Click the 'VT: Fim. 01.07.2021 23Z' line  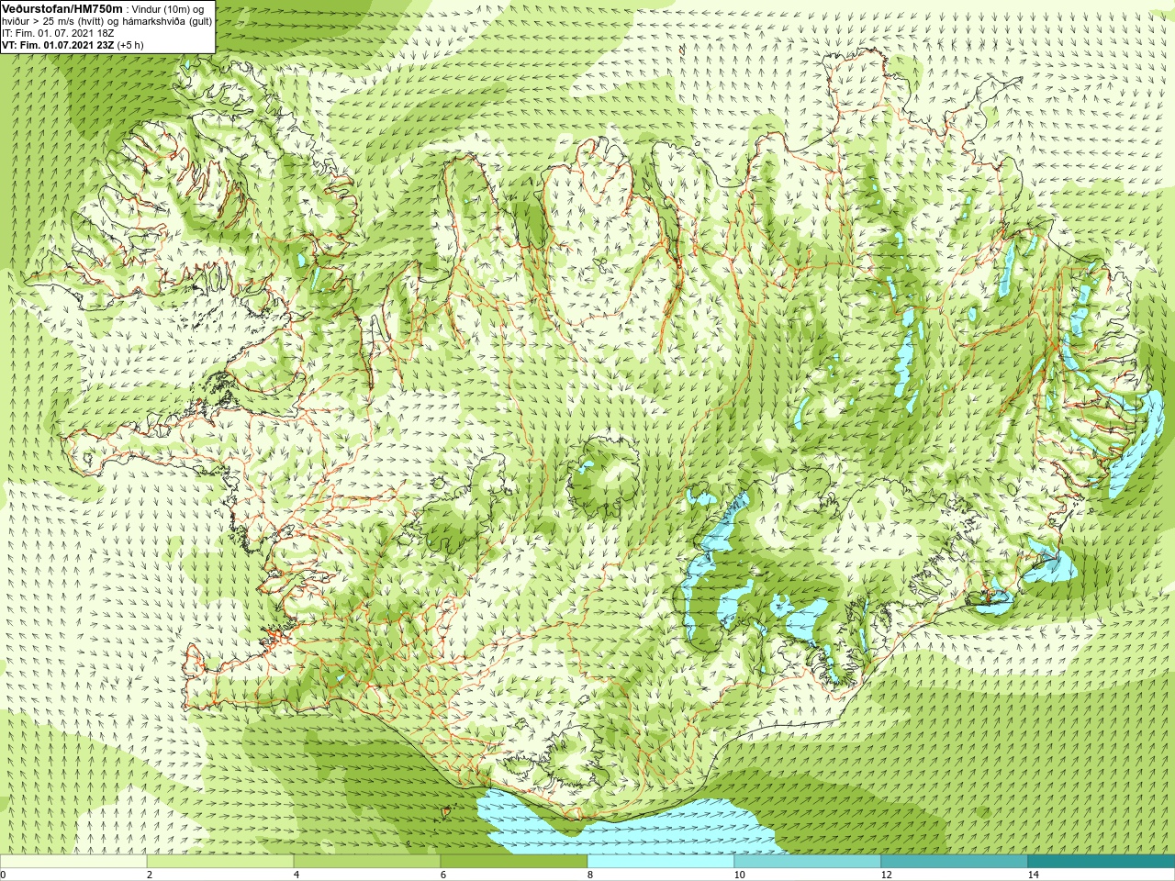59,44
